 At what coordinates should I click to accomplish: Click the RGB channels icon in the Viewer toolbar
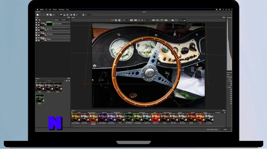click(112, 20)
